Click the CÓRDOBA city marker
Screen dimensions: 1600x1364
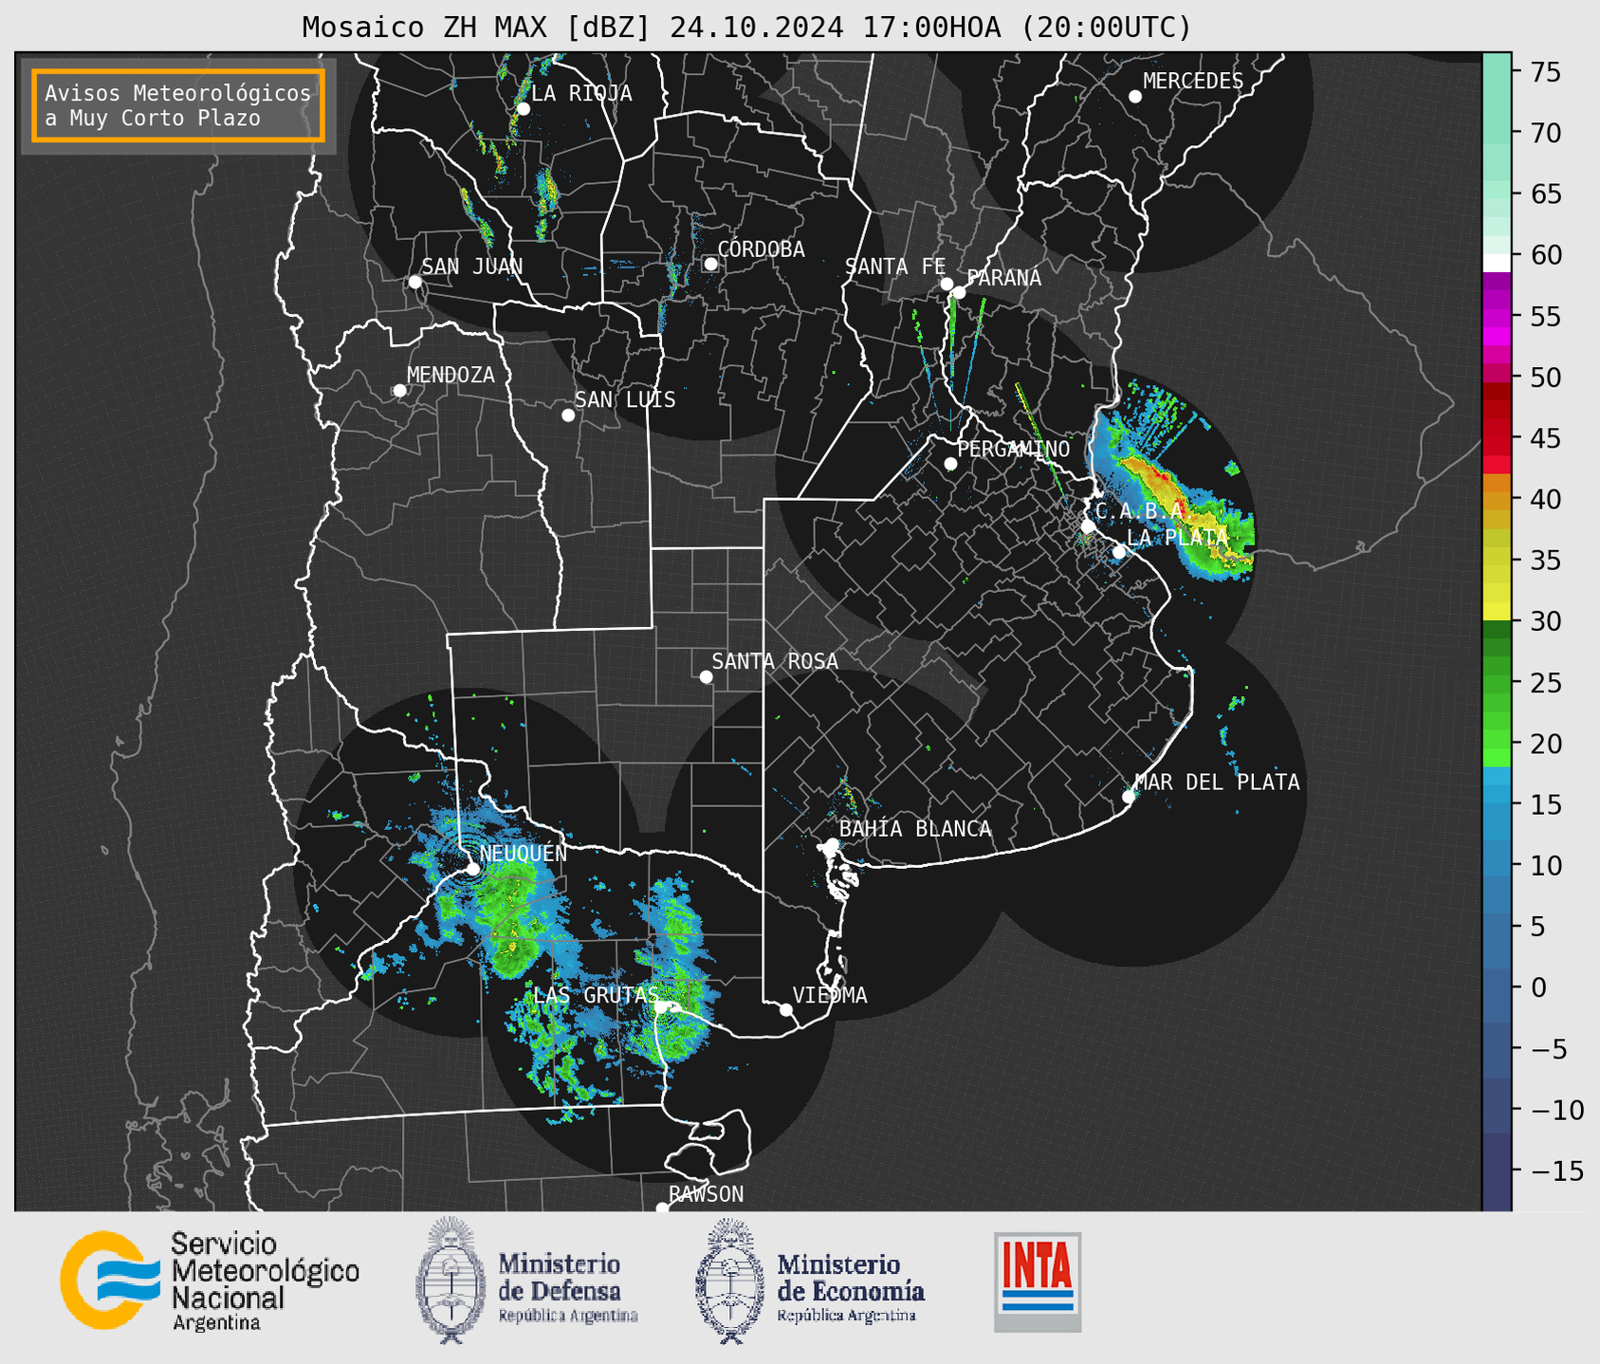coord(710,264)
